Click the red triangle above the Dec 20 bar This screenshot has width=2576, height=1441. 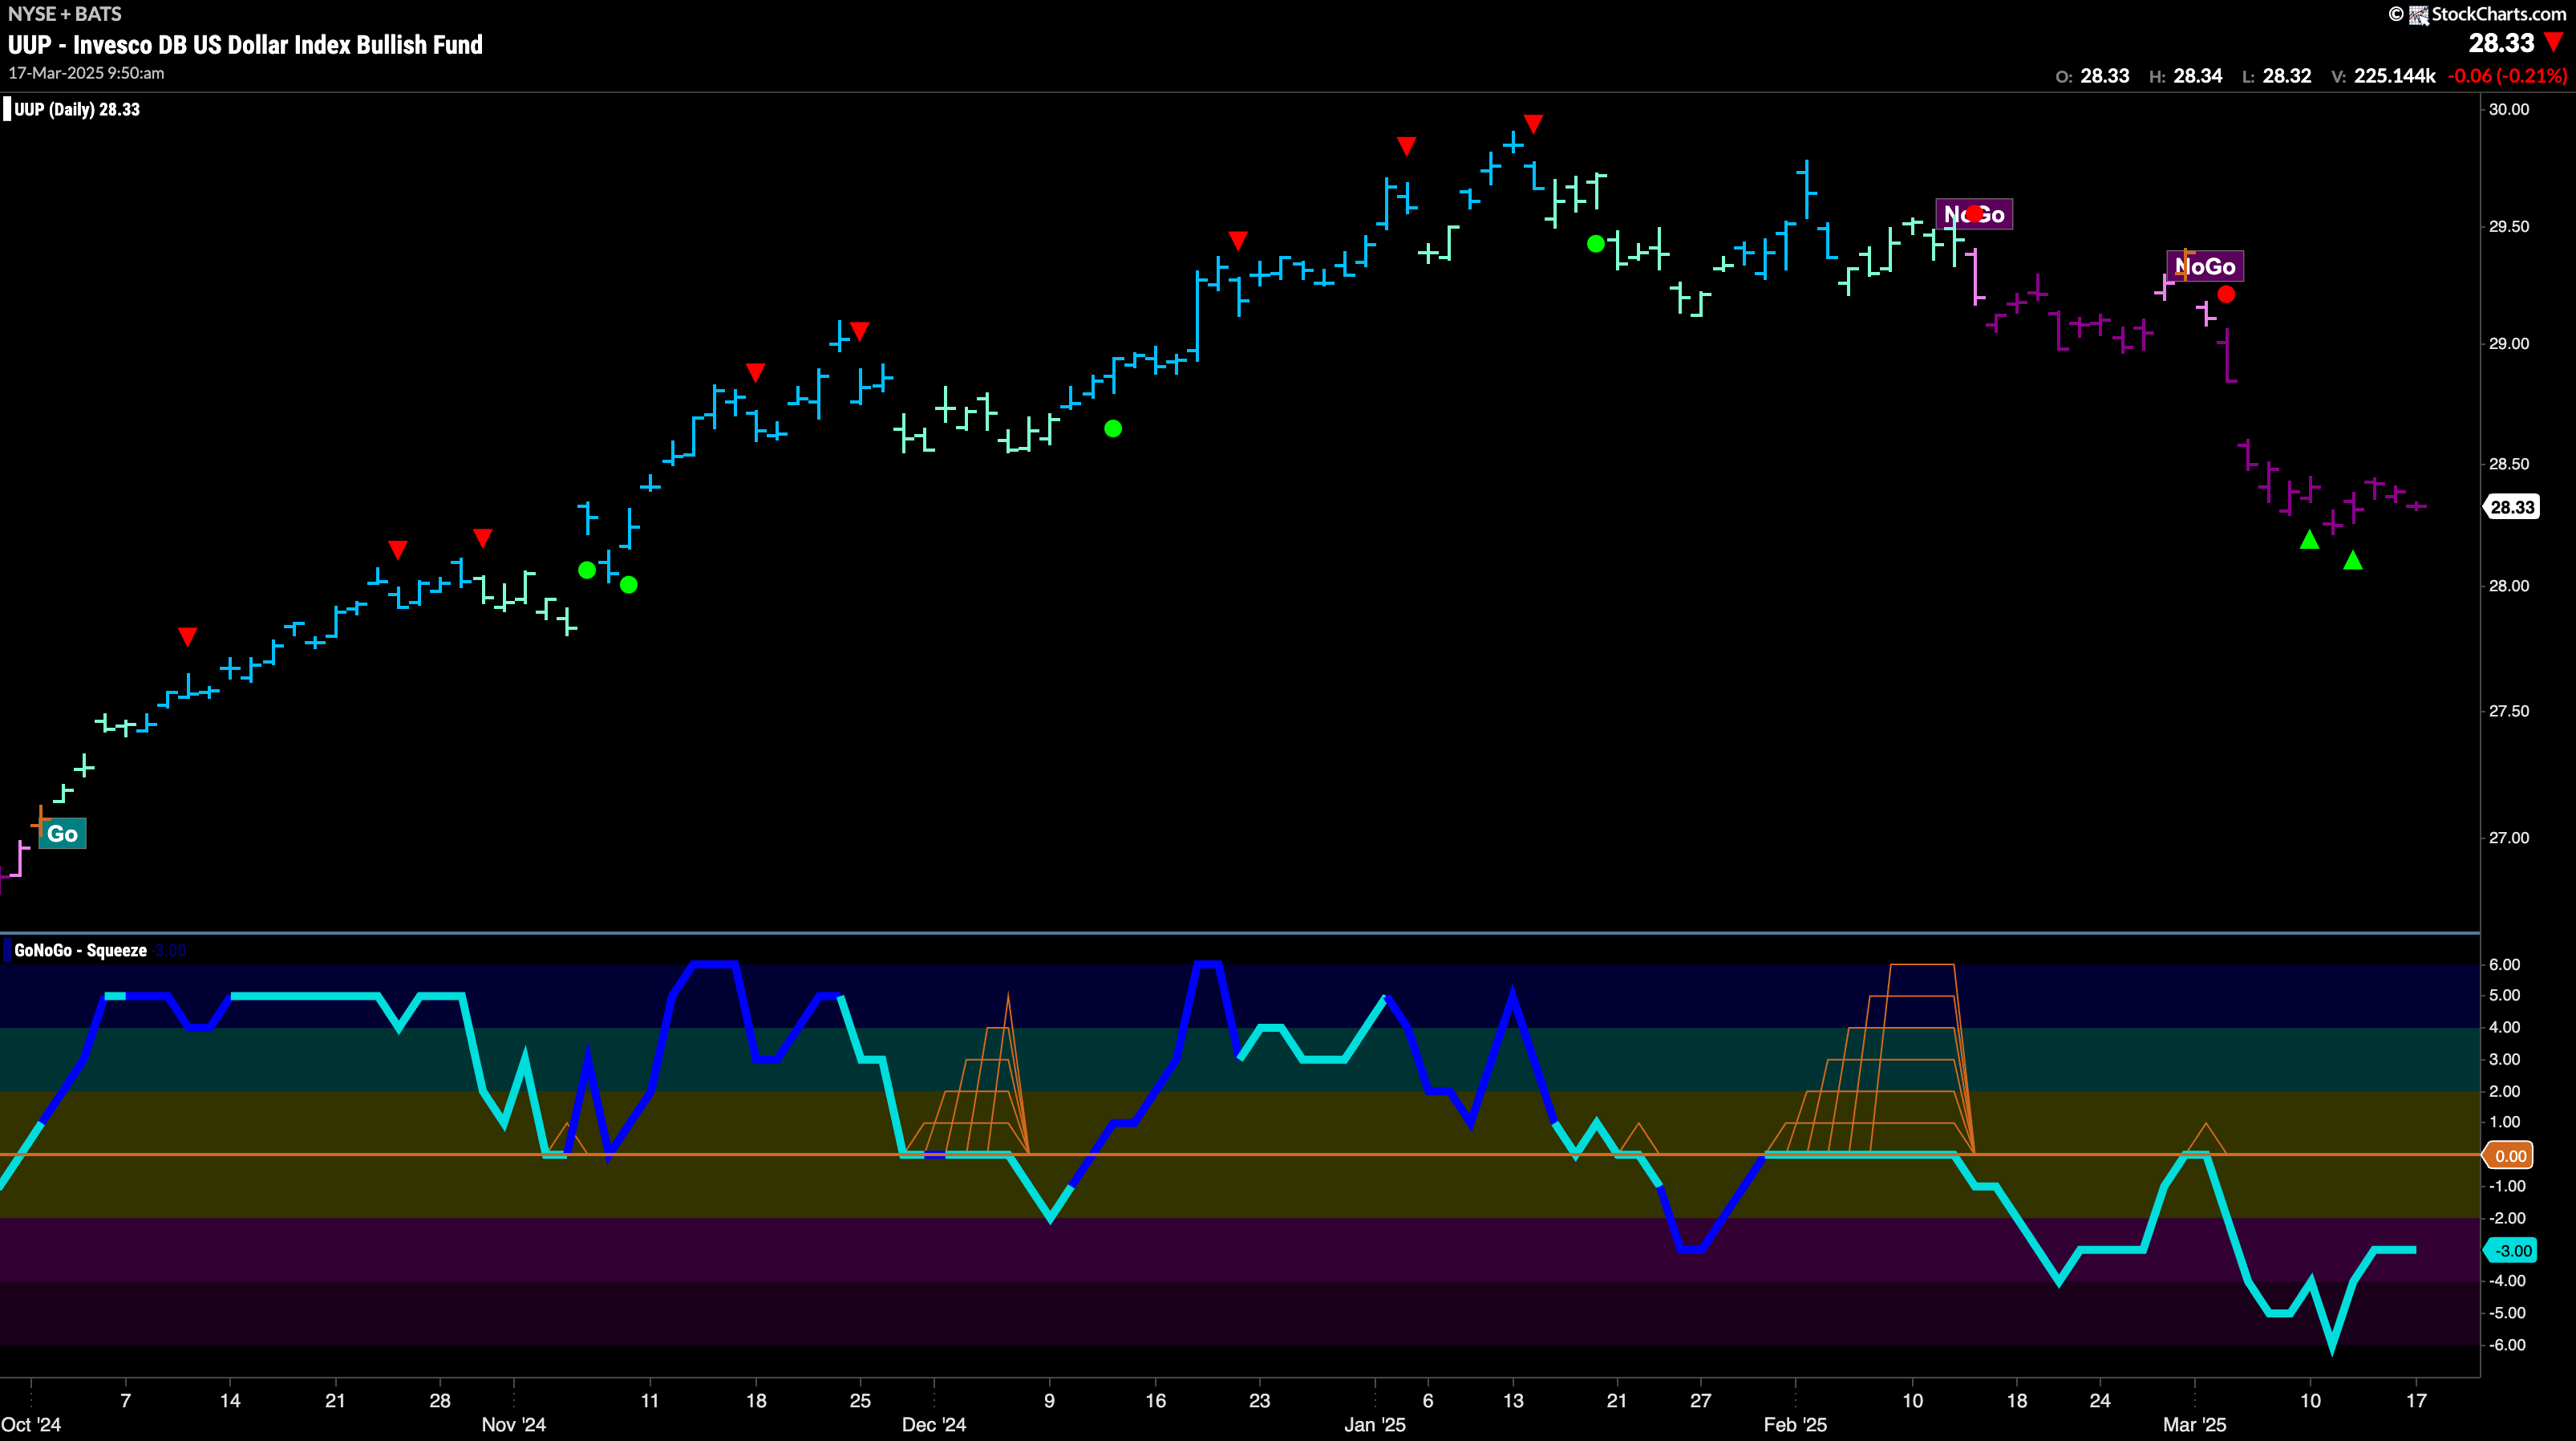[1238, 242]
